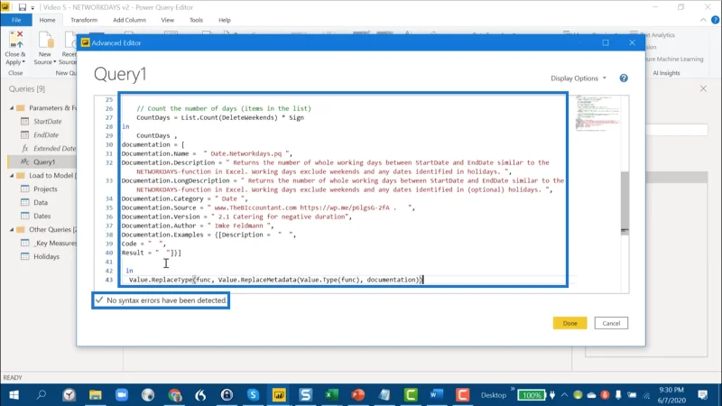Switch to the Help tab

[225, 20]
